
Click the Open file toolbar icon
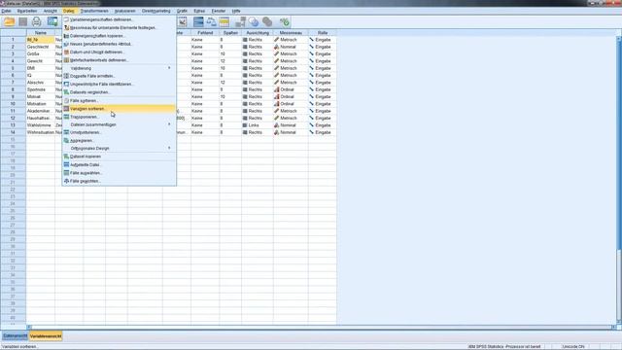[10, 21]
